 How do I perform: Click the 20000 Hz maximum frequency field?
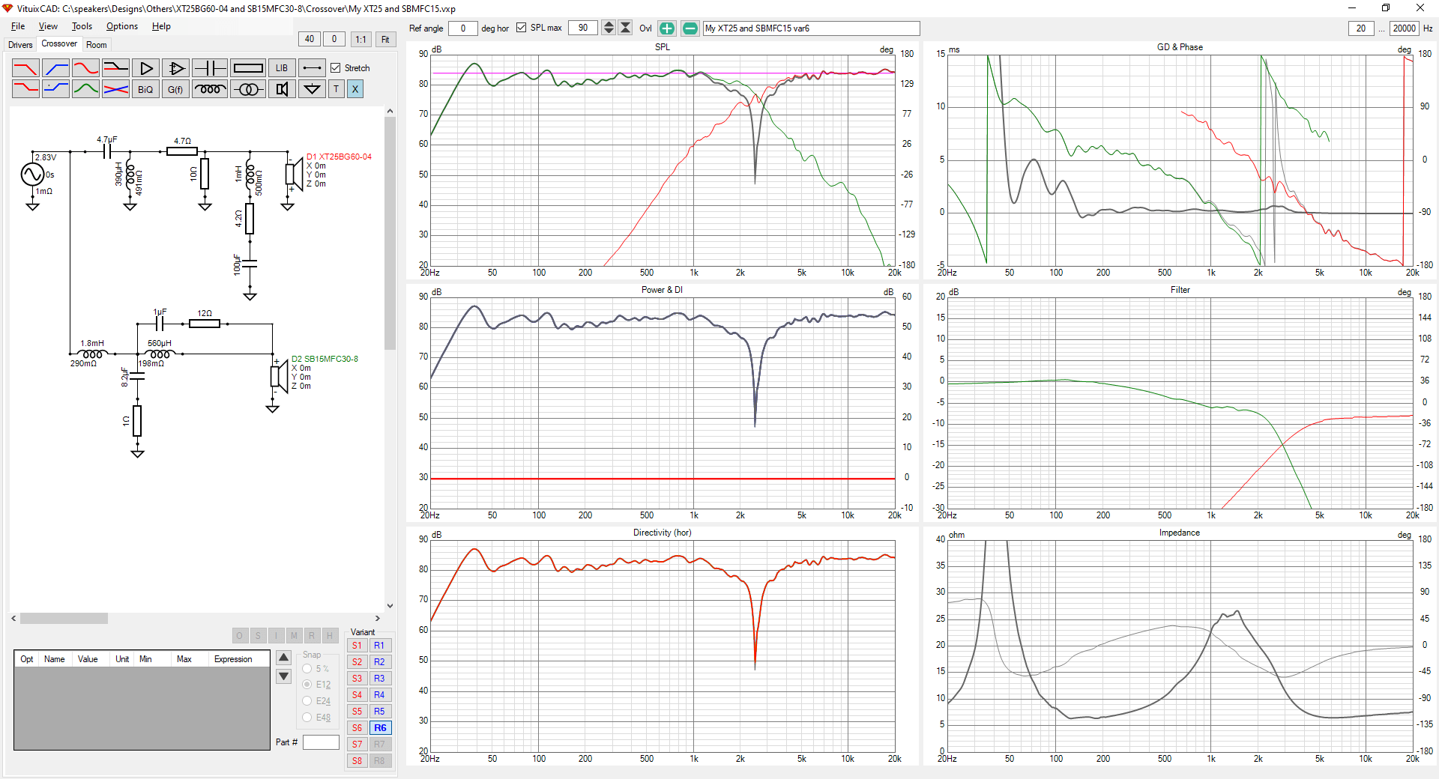point(1404,28)
